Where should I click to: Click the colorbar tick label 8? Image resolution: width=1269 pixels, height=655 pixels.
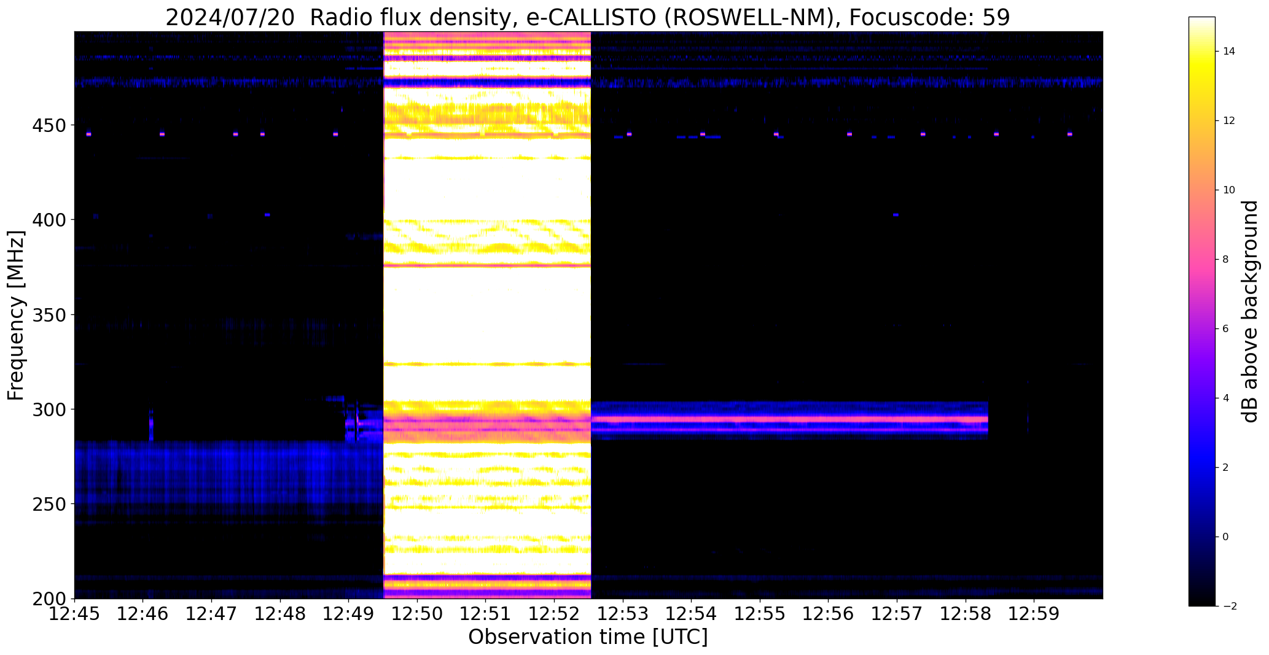1226,260
